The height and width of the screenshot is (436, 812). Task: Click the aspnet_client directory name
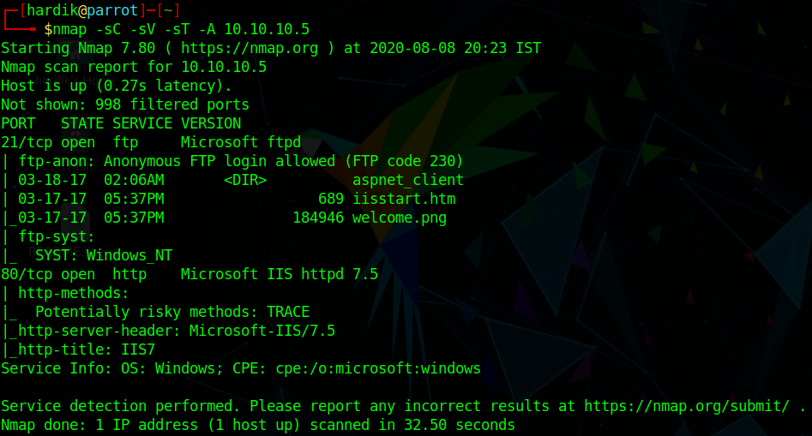point(407,180)
